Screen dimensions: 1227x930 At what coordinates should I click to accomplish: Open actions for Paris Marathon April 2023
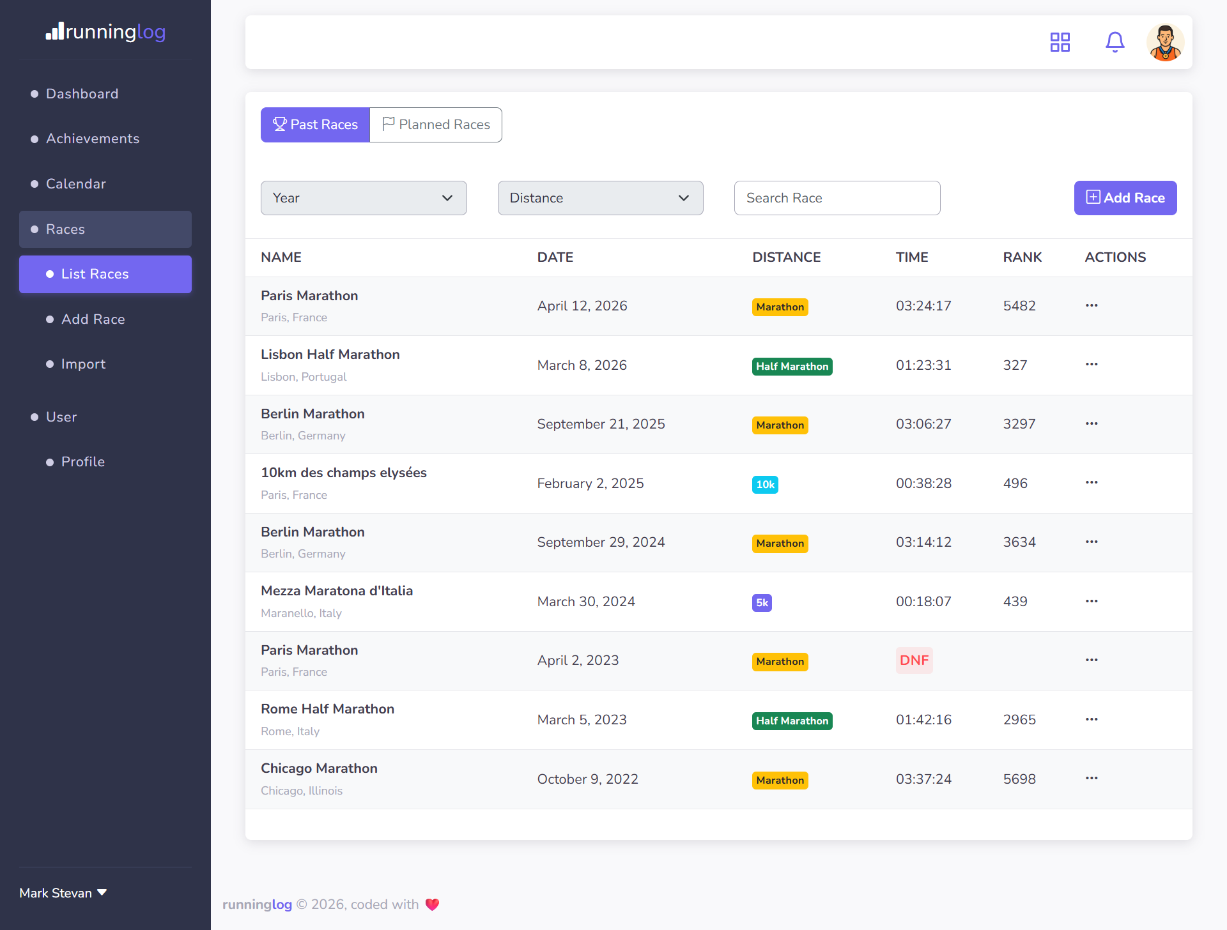coord(1092,660)
